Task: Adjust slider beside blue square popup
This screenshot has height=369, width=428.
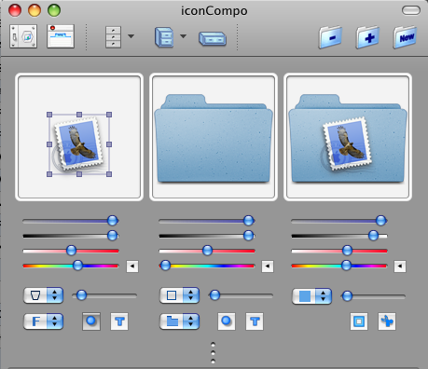Action: [373, 296]
